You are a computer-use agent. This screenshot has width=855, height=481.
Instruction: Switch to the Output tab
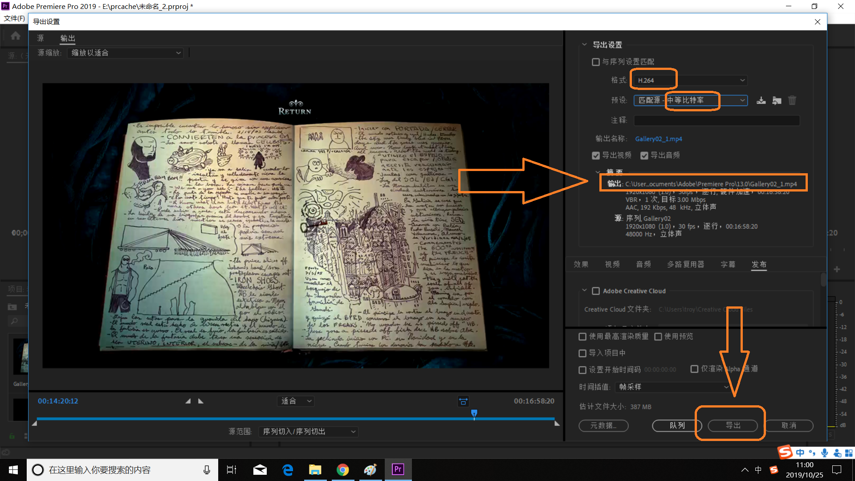click(x=68, y=38)
